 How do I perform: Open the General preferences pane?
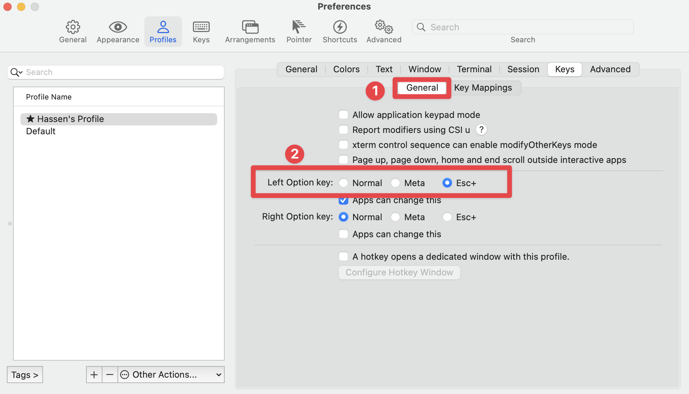[x=72, y=31]
